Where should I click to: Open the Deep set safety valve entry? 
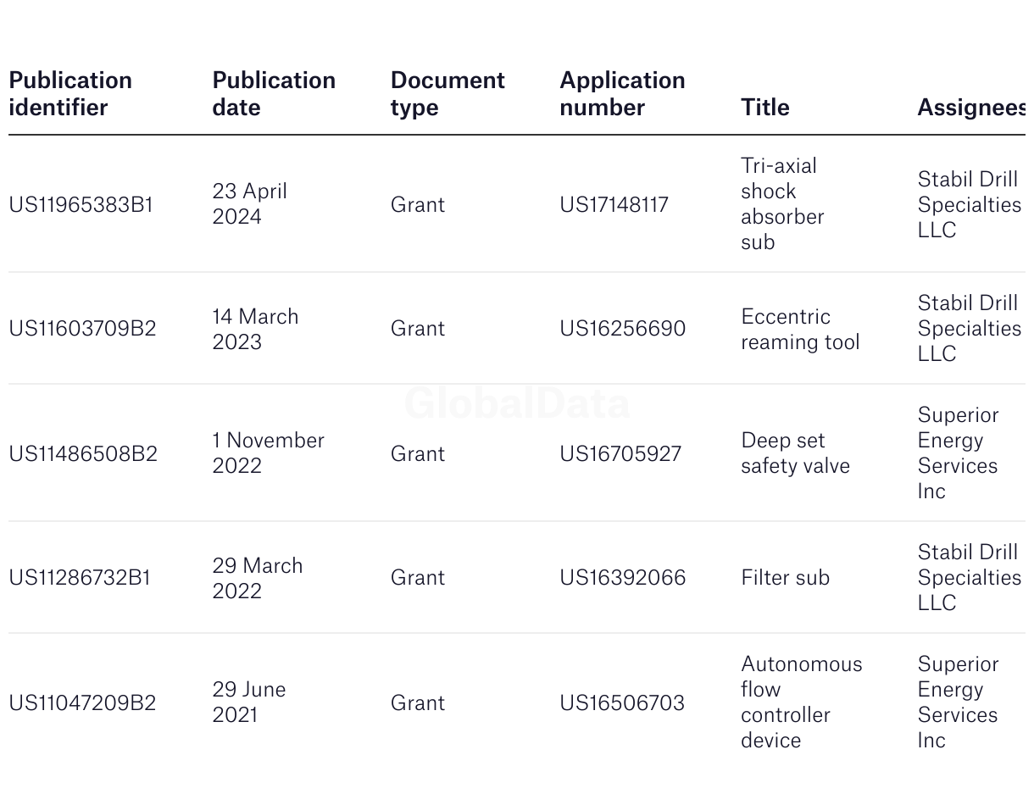tap(794, 452)
